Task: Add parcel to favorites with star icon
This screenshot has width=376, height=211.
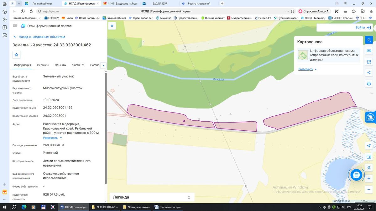Action: 17,55
